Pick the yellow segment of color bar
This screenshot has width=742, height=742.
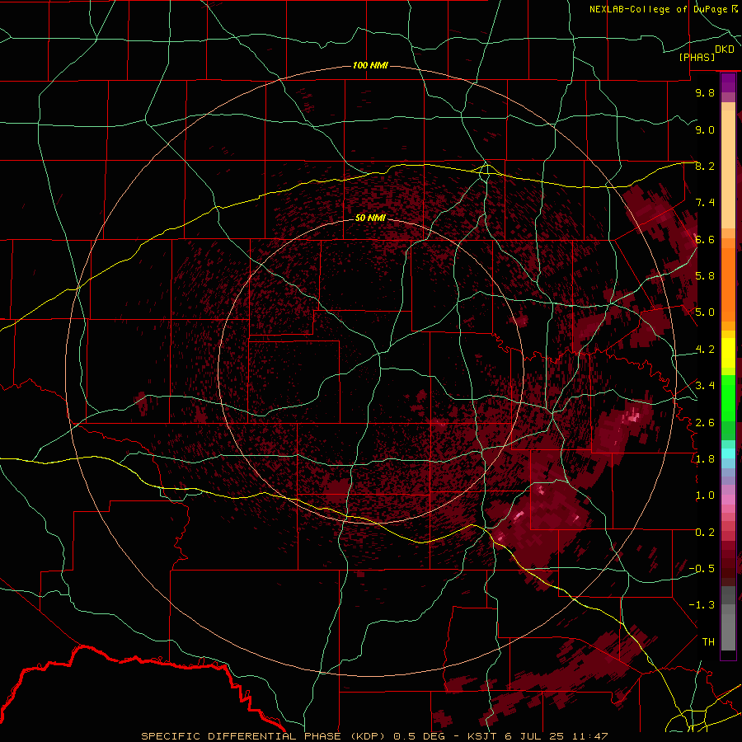tap(728, 353)
